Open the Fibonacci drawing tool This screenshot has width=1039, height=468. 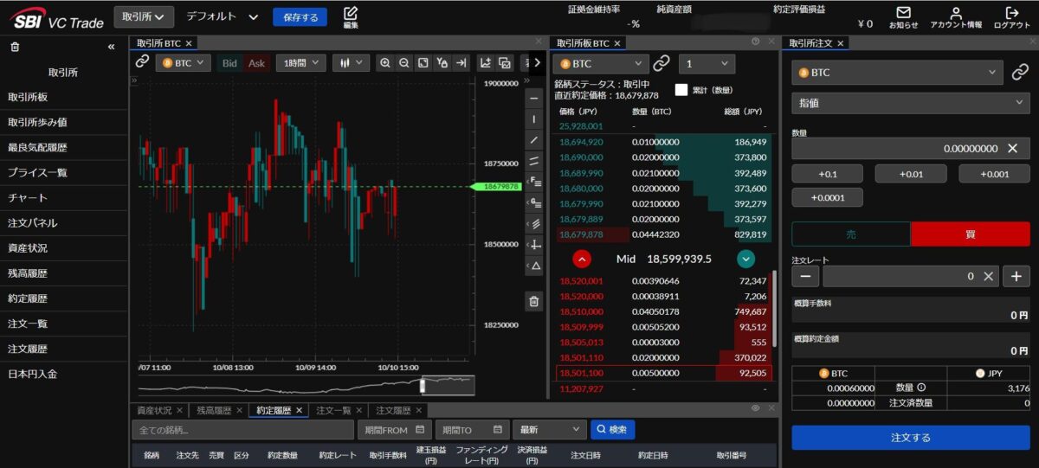click(534, 182)
